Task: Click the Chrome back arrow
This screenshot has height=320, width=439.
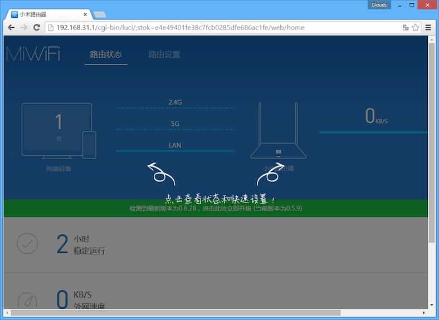Action: coord(11,27)
